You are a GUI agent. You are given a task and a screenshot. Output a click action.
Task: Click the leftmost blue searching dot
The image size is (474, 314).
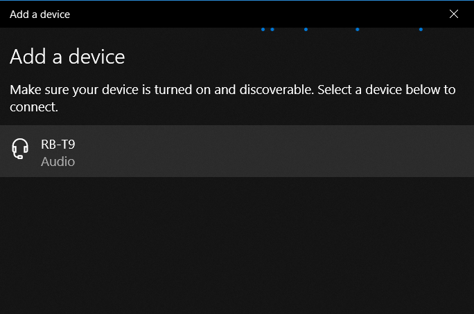point(264,30)
